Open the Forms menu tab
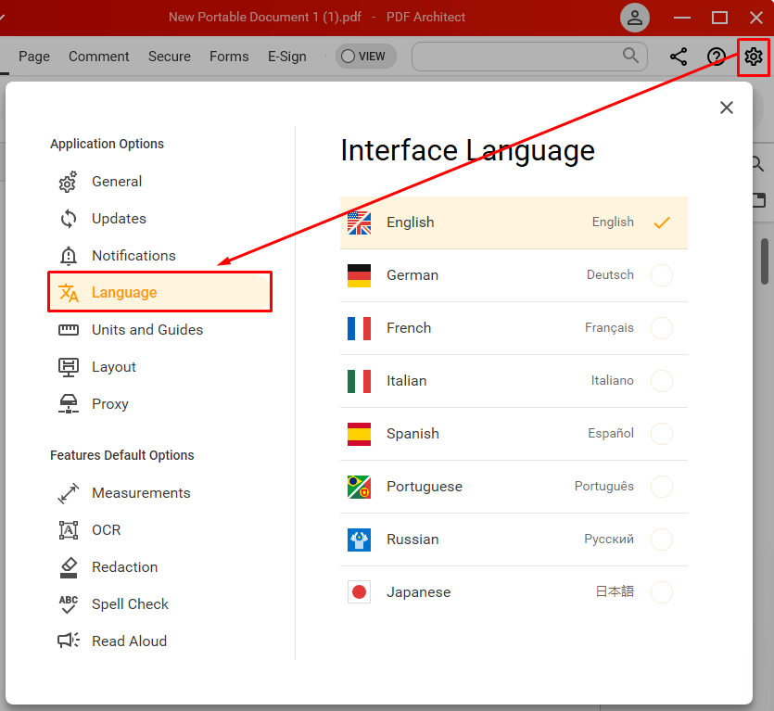The width and height of the screenshot is (774, 711). [229, 57]
